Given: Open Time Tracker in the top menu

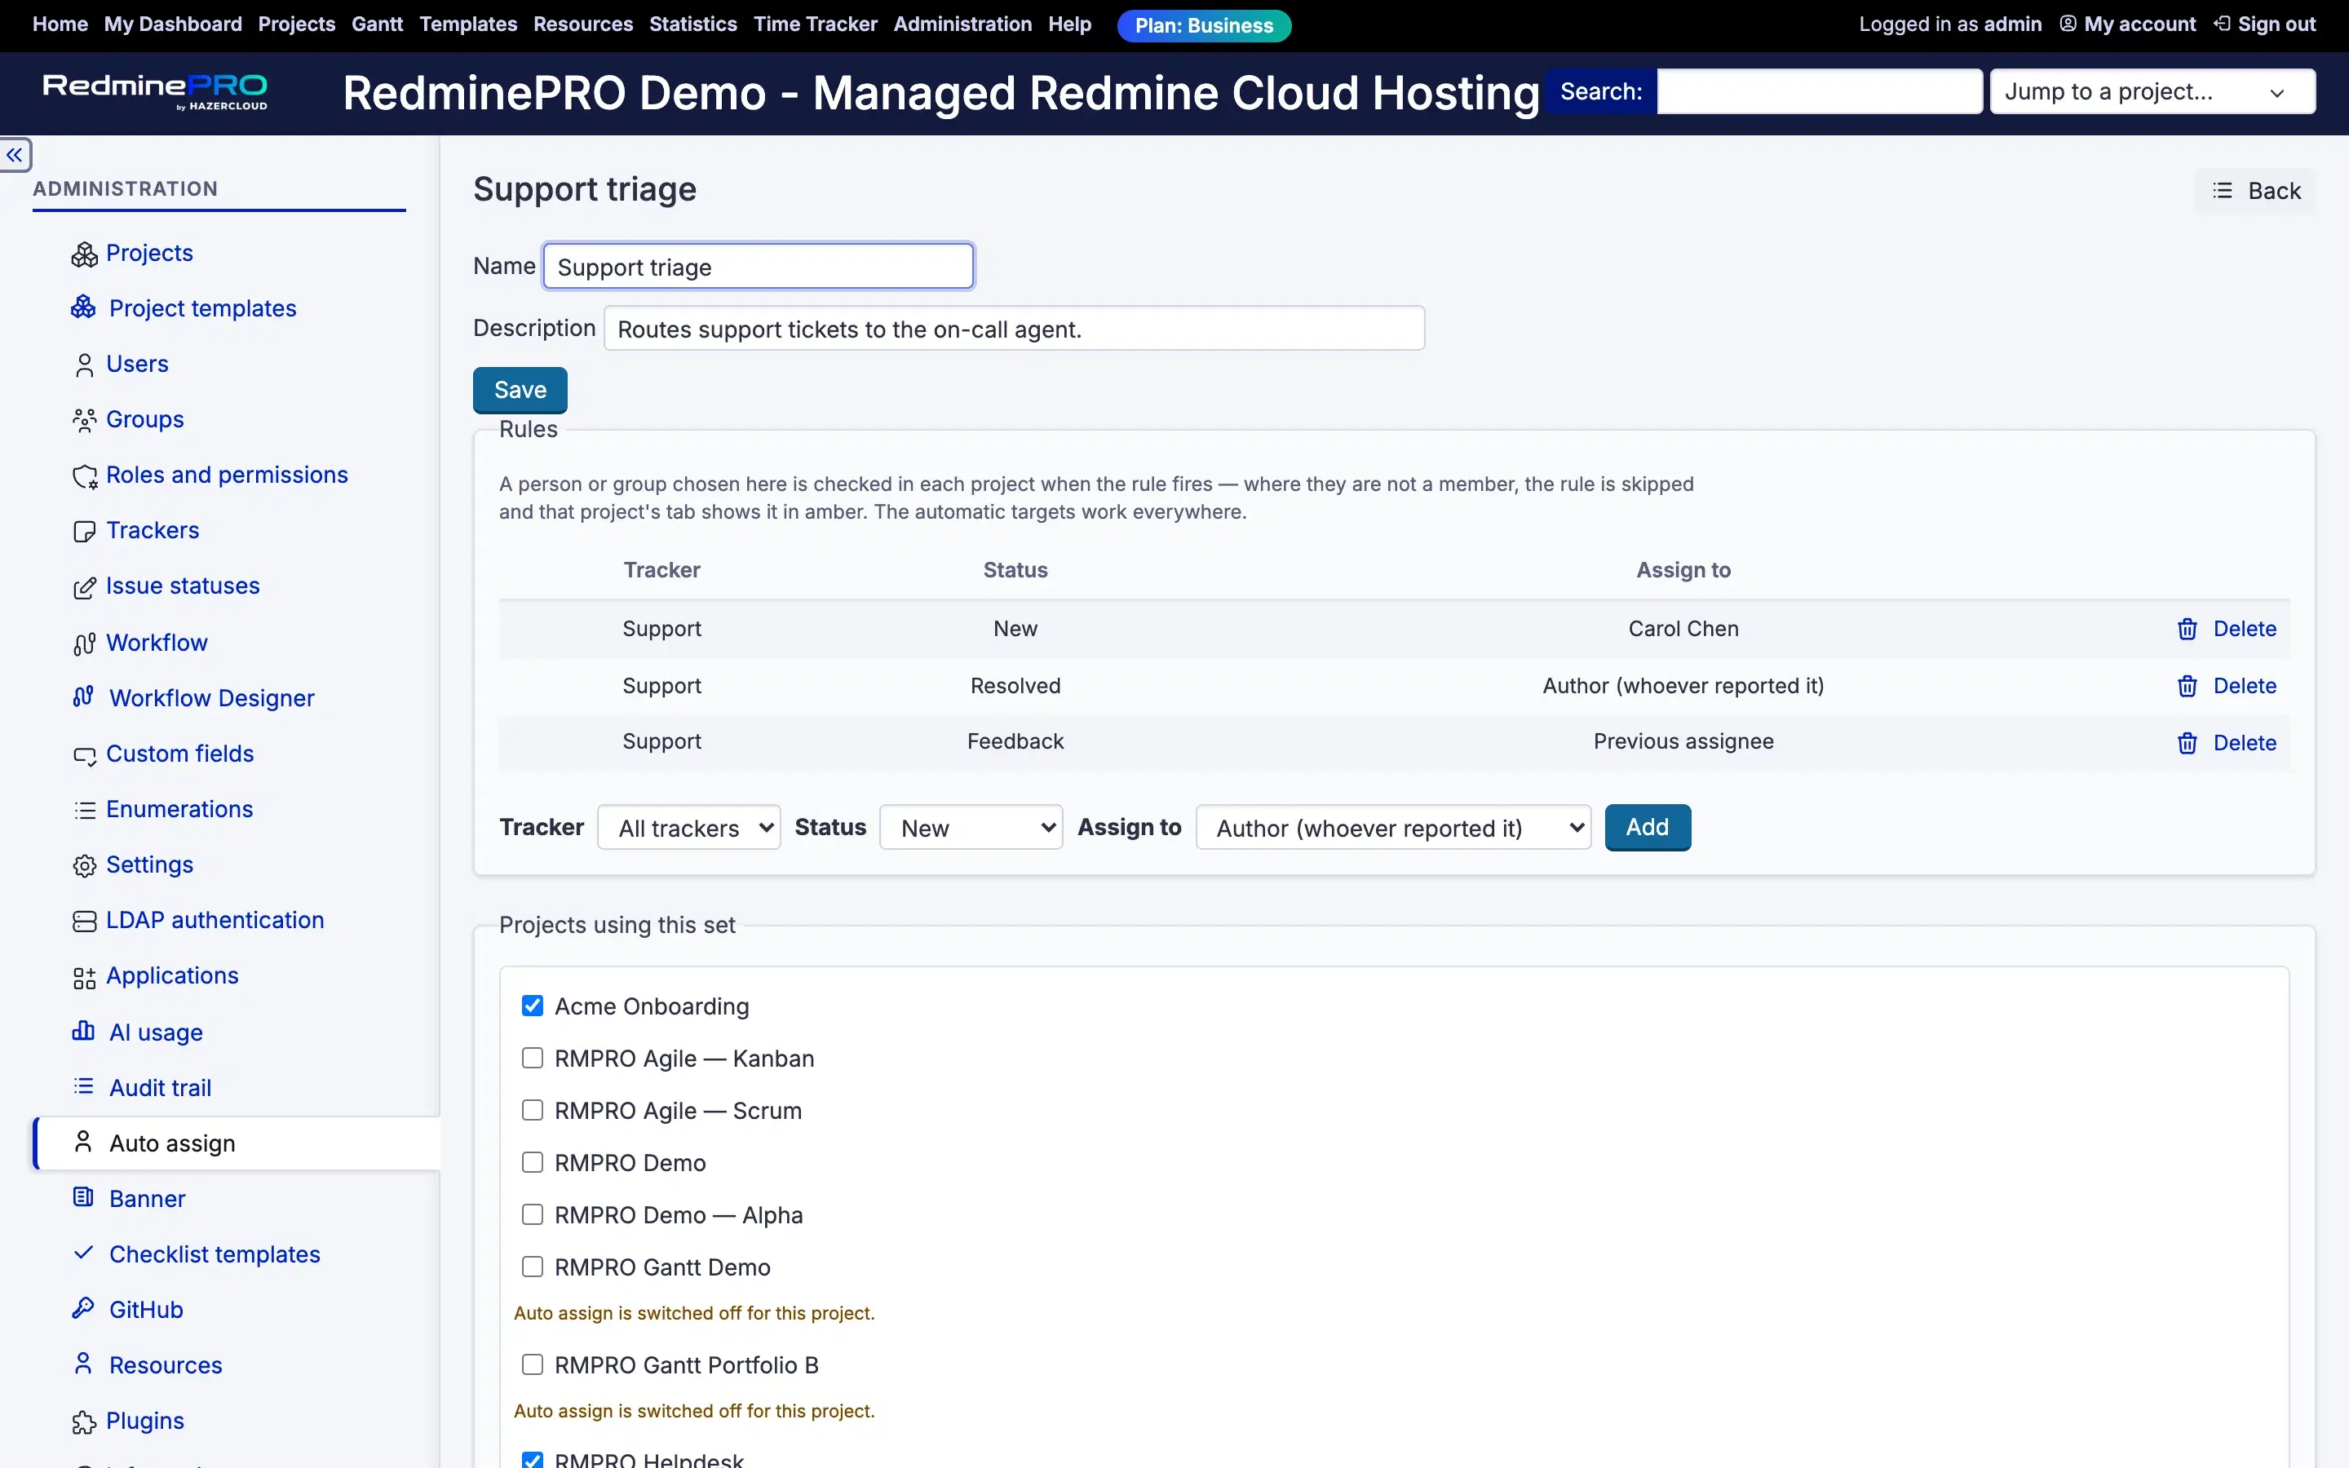Looking at the screenshot, I should [x=816, y=24].
